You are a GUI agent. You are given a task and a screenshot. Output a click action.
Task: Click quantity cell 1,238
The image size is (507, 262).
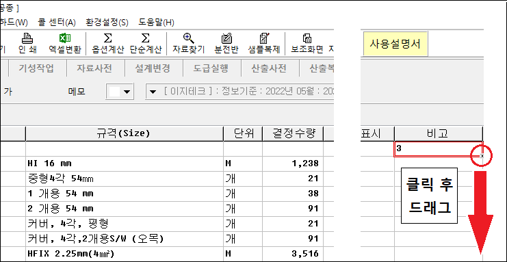(x=293, y=163)
